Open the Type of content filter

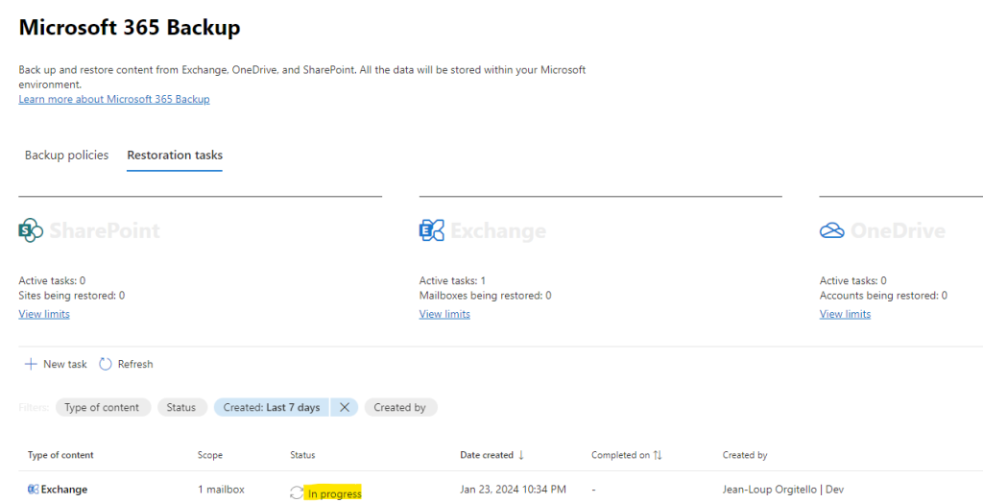tap(103, 408)
